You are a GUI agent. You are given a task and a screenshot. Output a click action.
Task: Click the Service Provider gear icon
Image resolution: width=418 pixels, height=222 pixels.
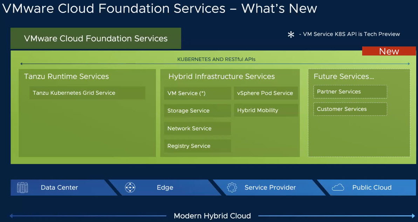(x=232, y=187)
